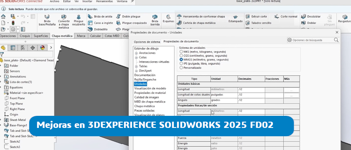Screen dimensions: 351x150
Task: Click the Home icon in the toolbar
Action: 3,17
